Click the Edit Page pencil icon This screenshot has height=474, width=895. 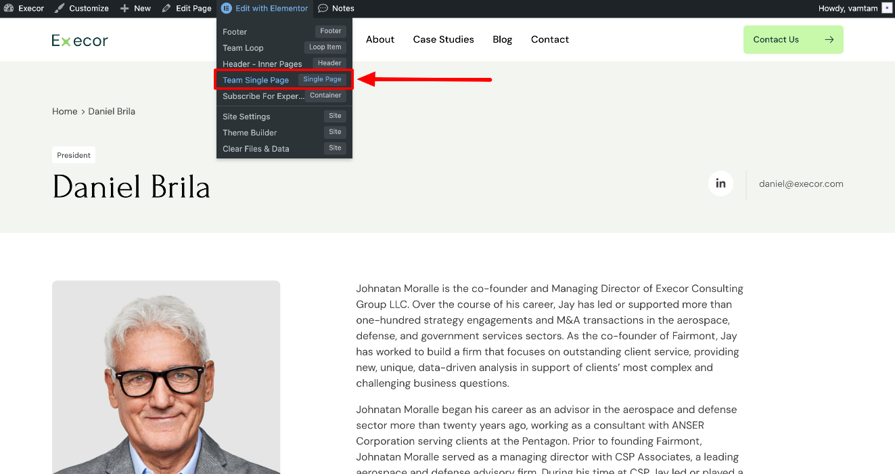coord(166,8)
